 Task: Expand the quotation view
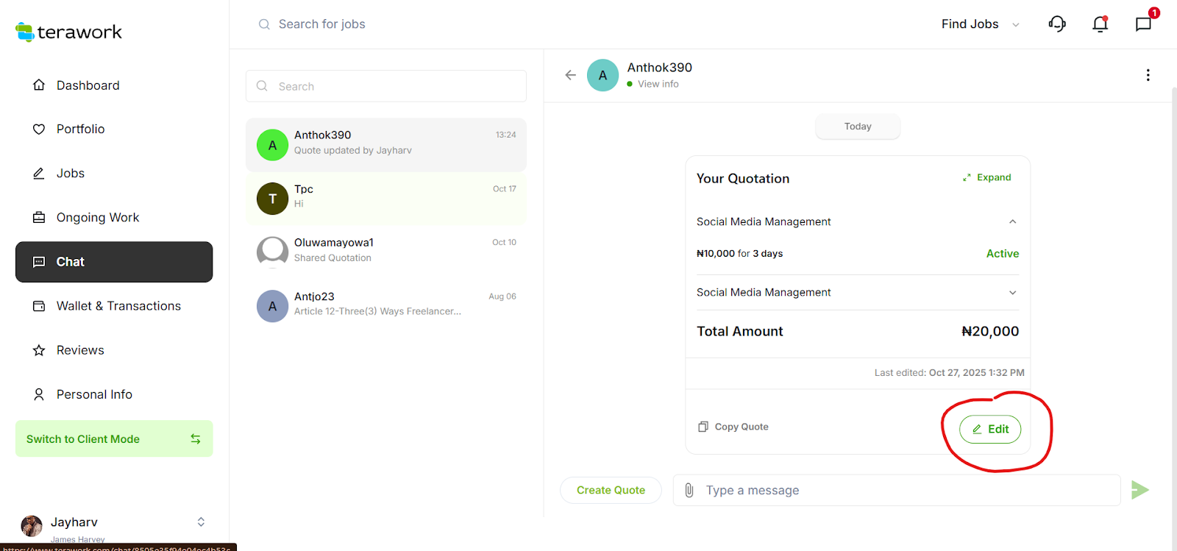[986, 177]
